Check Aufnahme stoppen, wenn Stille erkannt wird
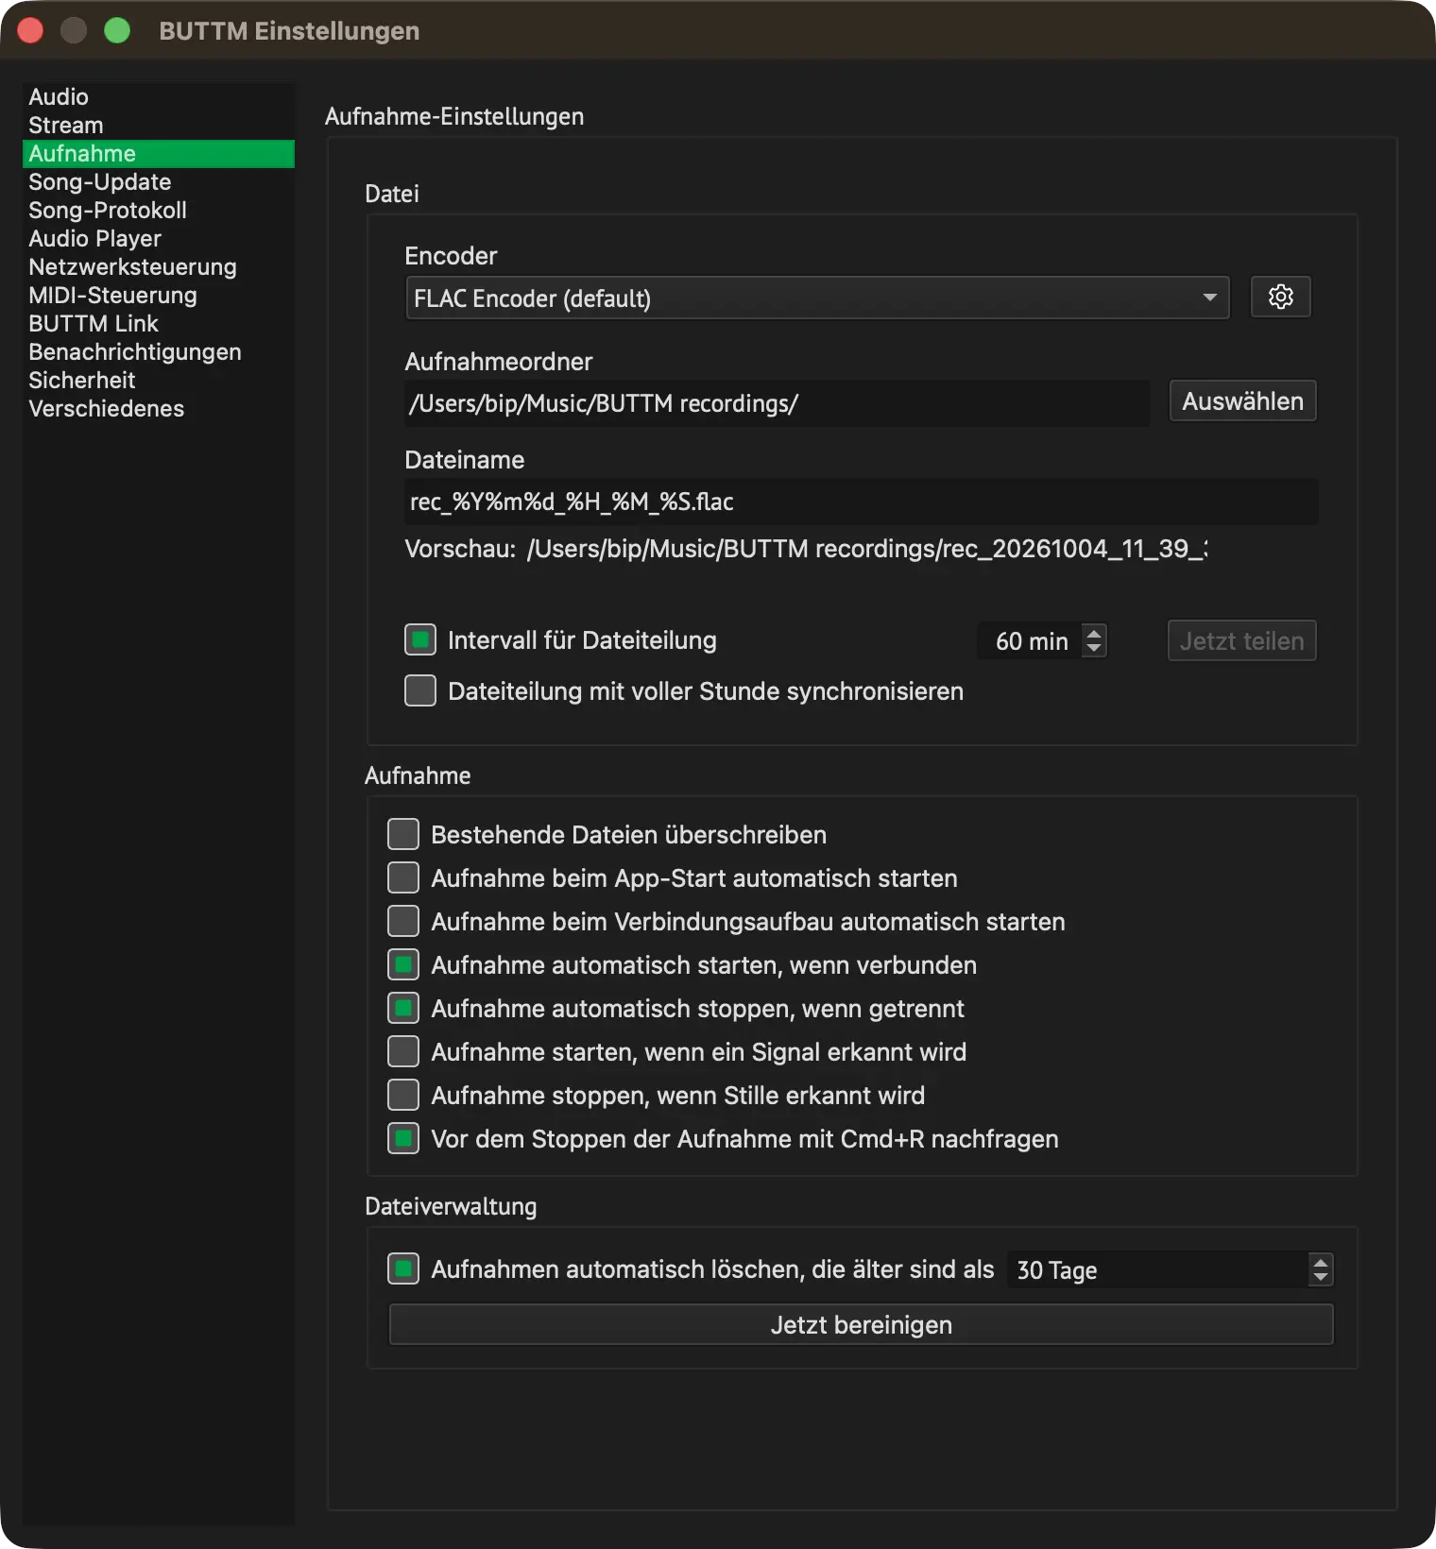Viewport: 1436px width, 1549px height. click(x=403, y=1095)
